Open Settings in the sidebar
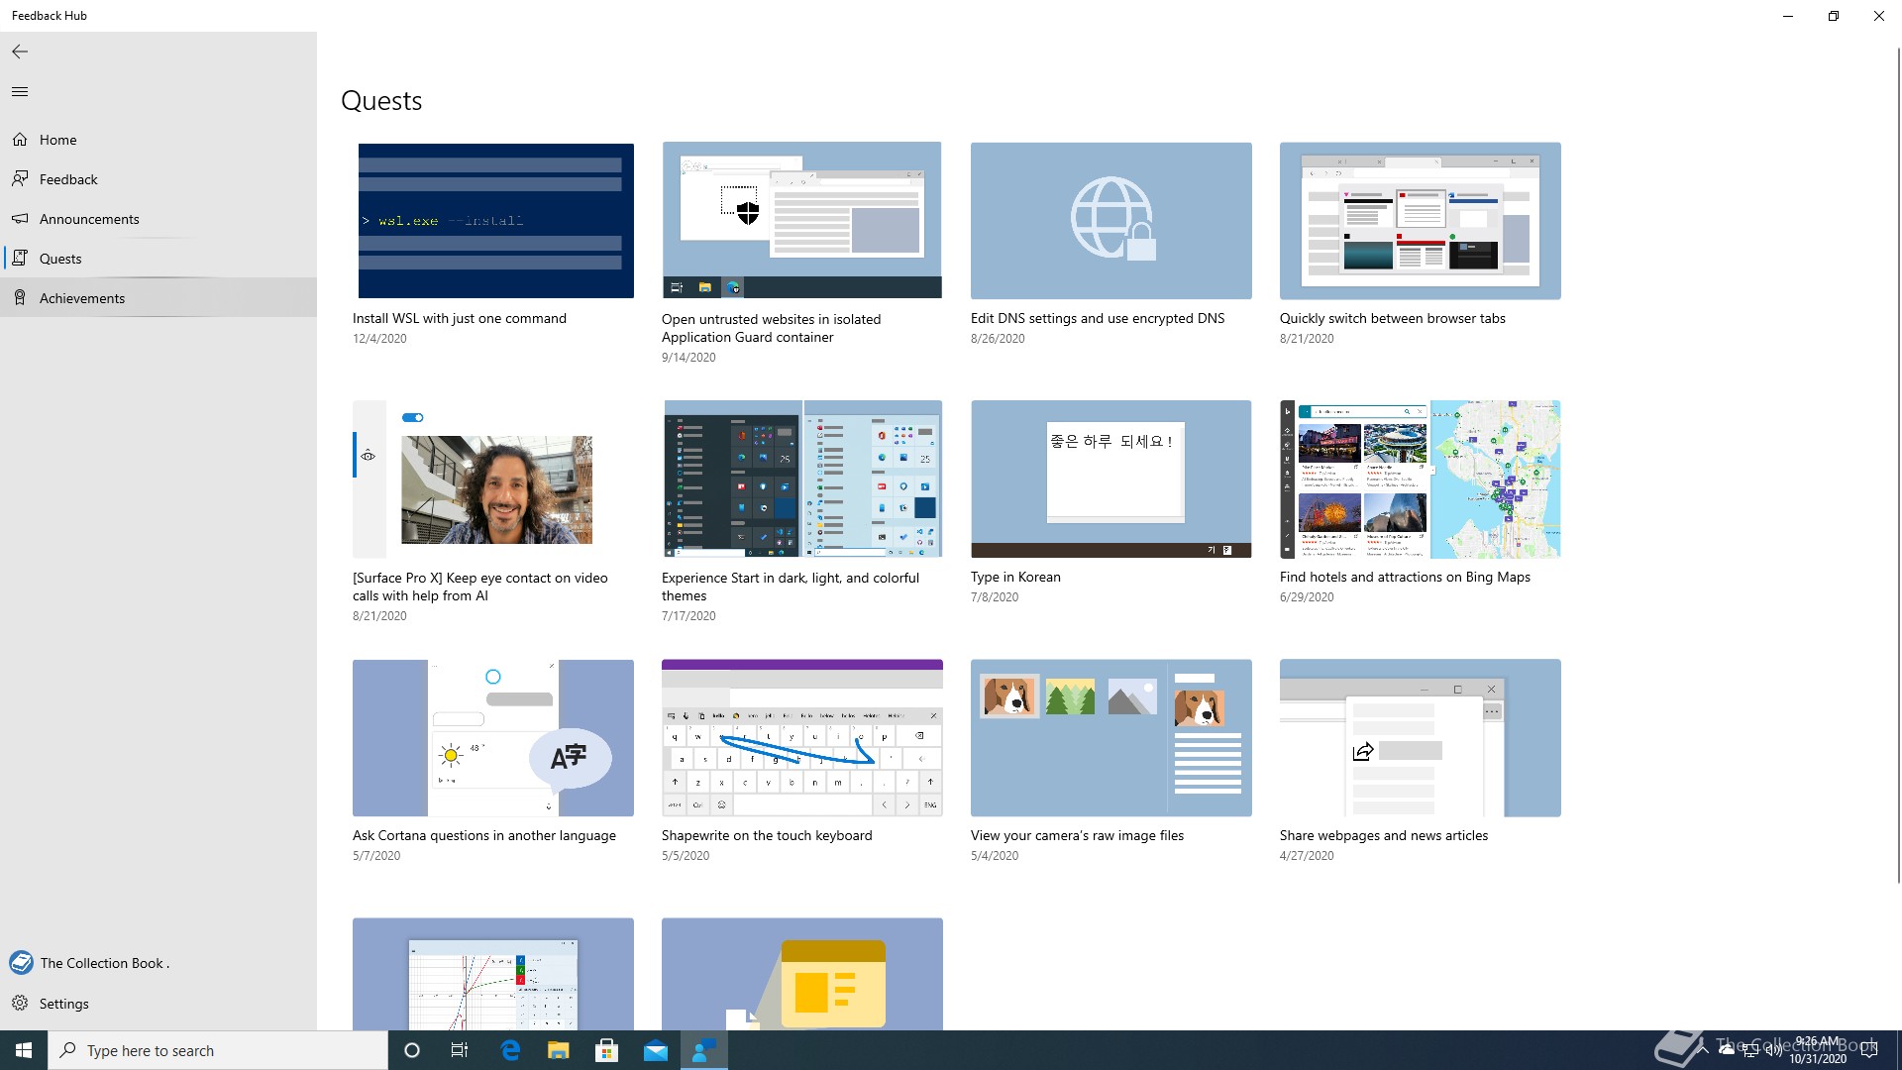Image resolution: width=1902 pixels, height=1070 pixels. tap(158, 1004)
